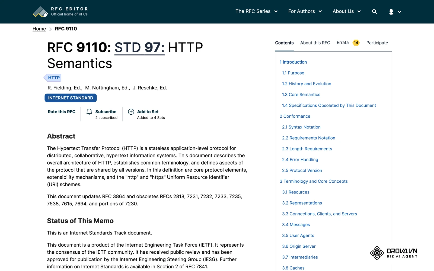Jump to 2 Conformance section
The height and width of the screenshot is (271, 434).
(x=295, y=116)
